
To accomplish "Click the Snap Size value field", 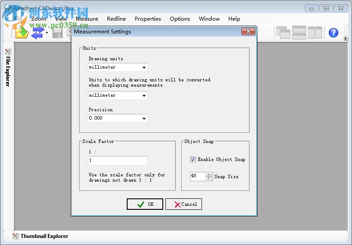I will (198, 176).
